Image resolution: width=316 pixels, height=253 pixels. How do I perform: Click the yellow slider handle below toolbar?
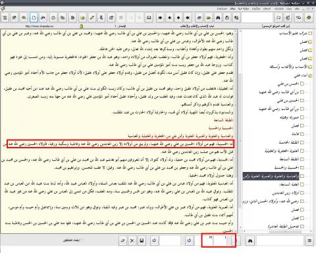[82, 26]
